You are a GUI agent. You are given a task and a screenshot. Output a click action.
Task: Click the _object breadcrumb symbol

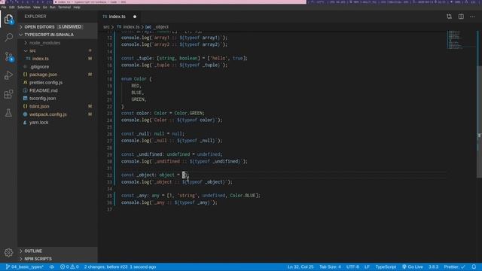pos(157,27)
